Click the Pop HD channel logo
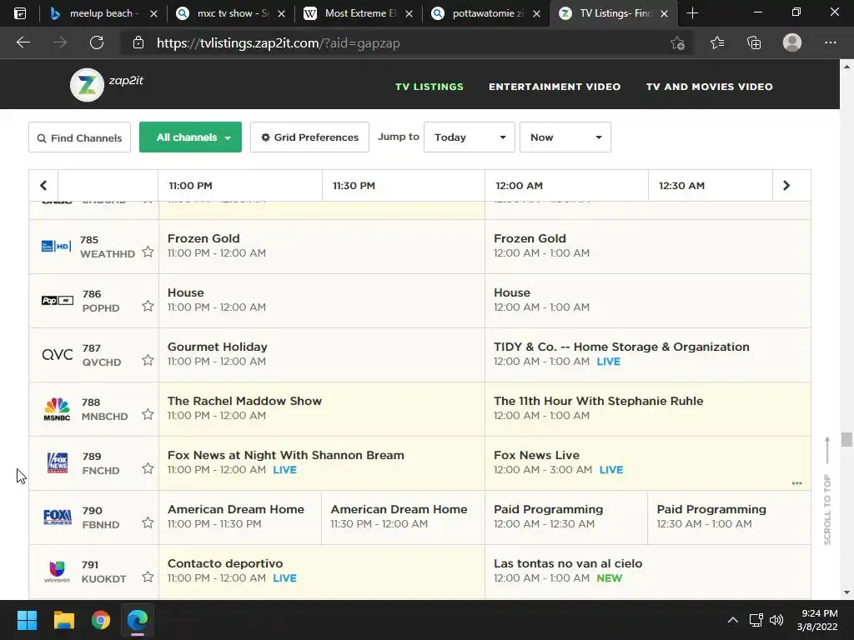 pos(58,300)
